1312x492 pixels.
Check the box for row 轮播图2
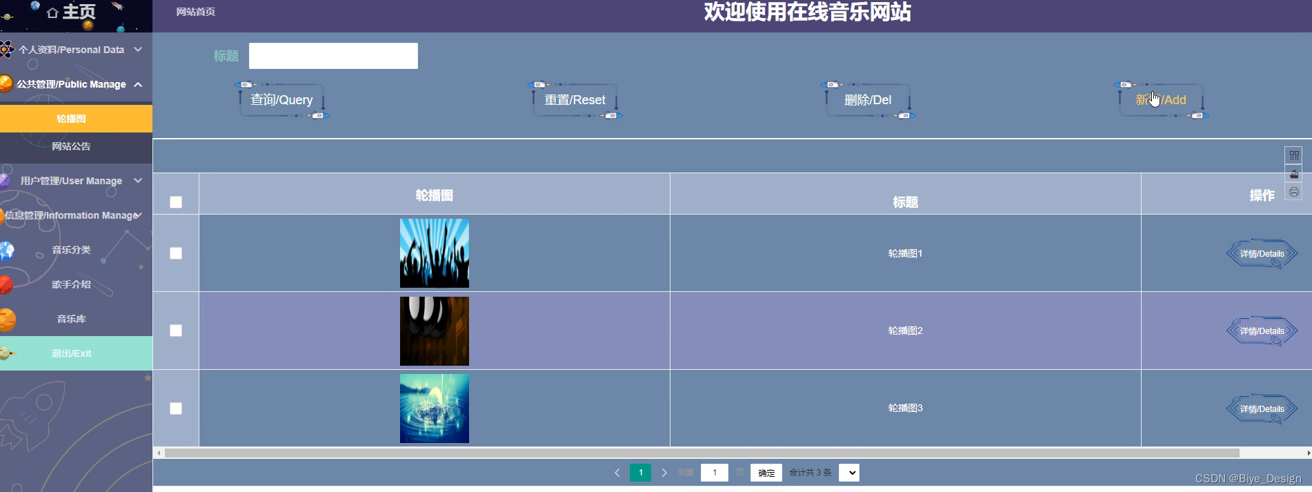point(176,331)
